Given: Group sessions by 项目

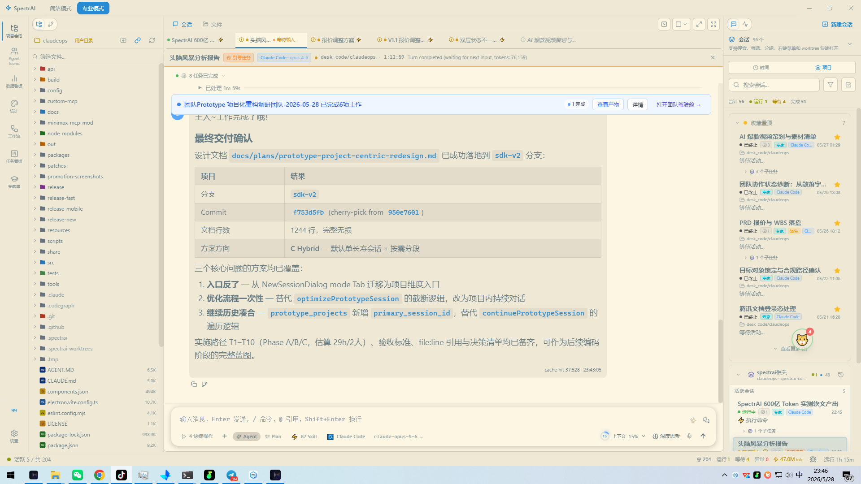Looking at the screenshot, I should pyautogui.click(x=823, y=68).
